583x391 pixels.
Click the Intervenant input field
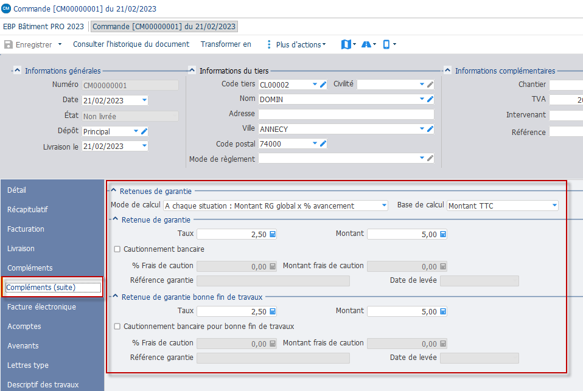566,115
